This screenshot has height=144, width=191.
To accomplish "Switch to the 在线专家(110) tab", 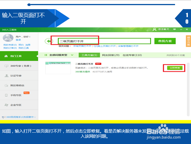I will (132, 55).
